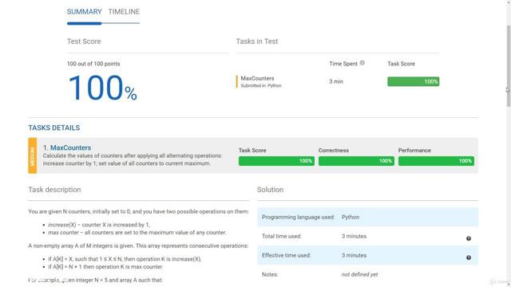511x287 pixels.
Task: Switch to the SUMMARY tab
Action: coord(85,12)
